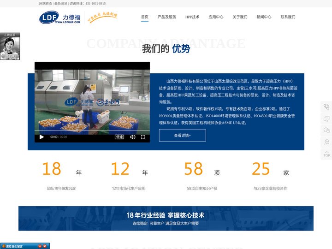
Task: Go to 应用中心 menu
Action: click(216, 17)
